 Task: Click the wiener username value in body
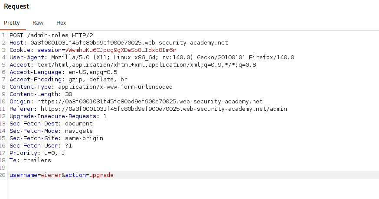(51, 175)
